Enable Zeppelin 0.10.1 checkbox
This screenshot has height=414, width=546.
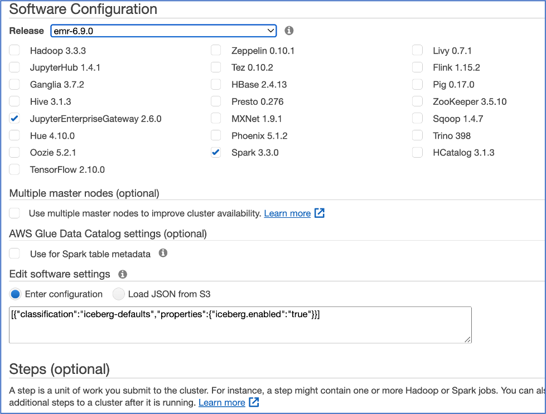point(216,51)
